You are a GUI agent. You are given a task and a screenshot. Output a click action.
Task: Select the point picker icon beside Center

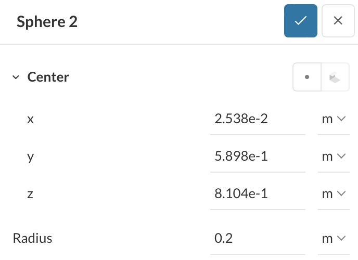tap(307, 77)
